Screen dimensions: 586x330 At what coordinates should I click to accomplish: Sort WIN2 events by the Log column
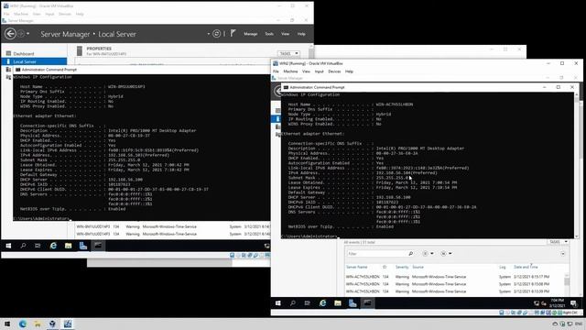[x=503, y=267]
